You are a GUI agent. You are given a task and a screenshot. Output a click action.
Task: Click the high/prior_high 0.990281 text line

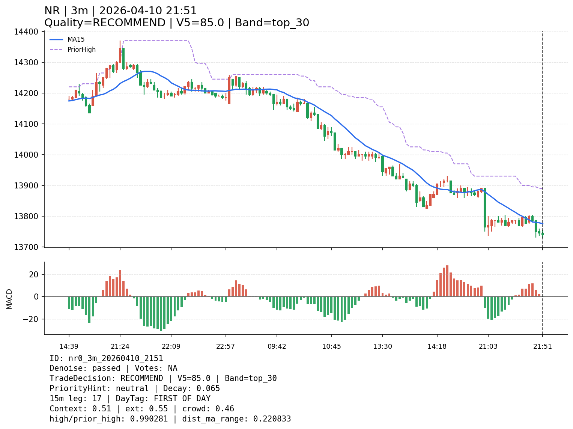click(x=170, y=419)
